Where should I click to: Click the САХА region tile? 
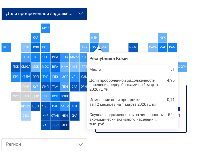[153, 47]
